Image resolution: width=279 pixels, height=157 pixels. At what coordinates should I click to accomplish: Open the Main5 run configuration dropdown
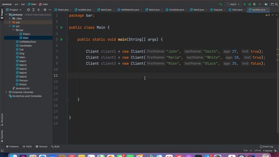pyautogui.click(x=233, y=4)
